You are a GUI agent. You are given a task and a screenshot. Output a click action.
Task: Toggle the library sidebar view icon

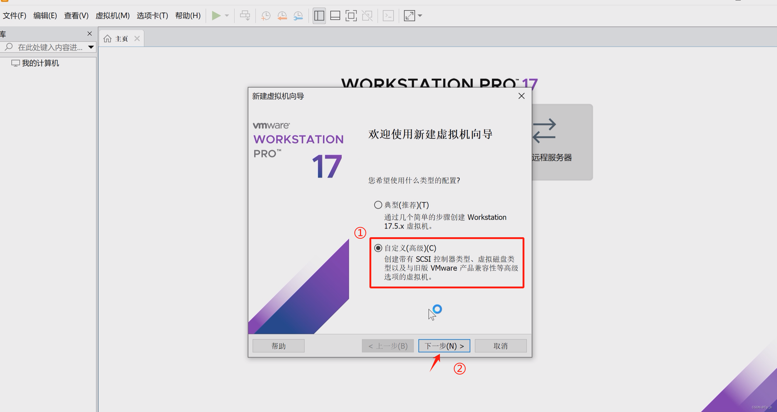pyautogui.click(x=319, y=16)
